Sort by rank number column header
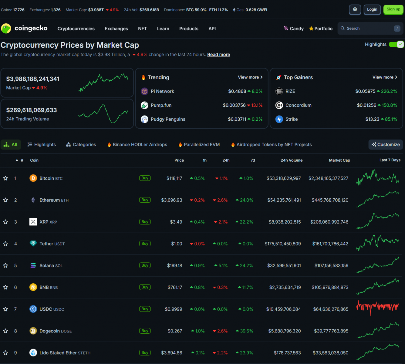This screenshot has width=405, height=364. coord(22,160)
